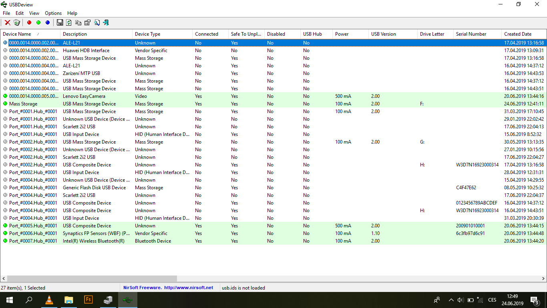
Task: Open the View menu
Action: [34, 13]
